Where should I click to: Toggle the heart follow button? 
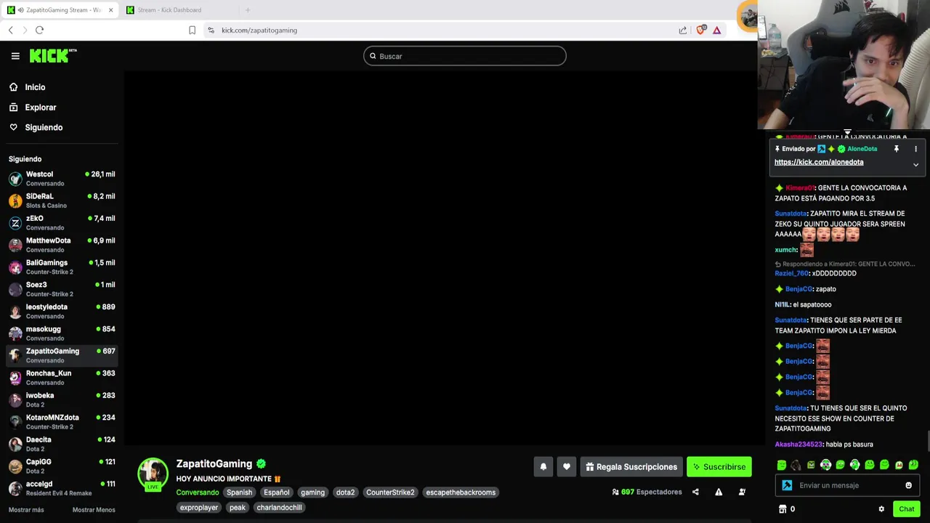pyautogui.click(x=567, y=467)
